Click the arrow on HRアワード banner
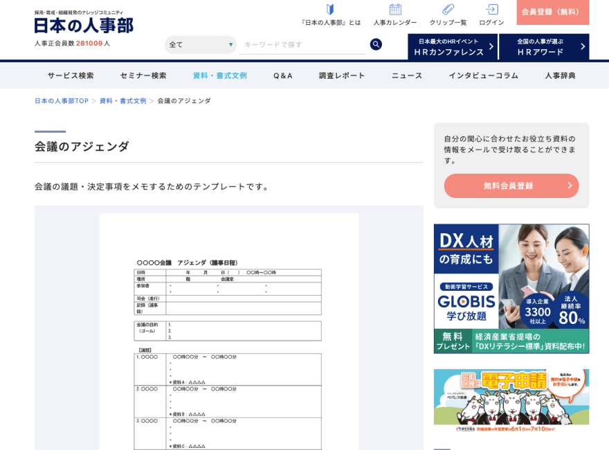Image resolution: width=609 pixels, height=450 pixels. [583, 46]
